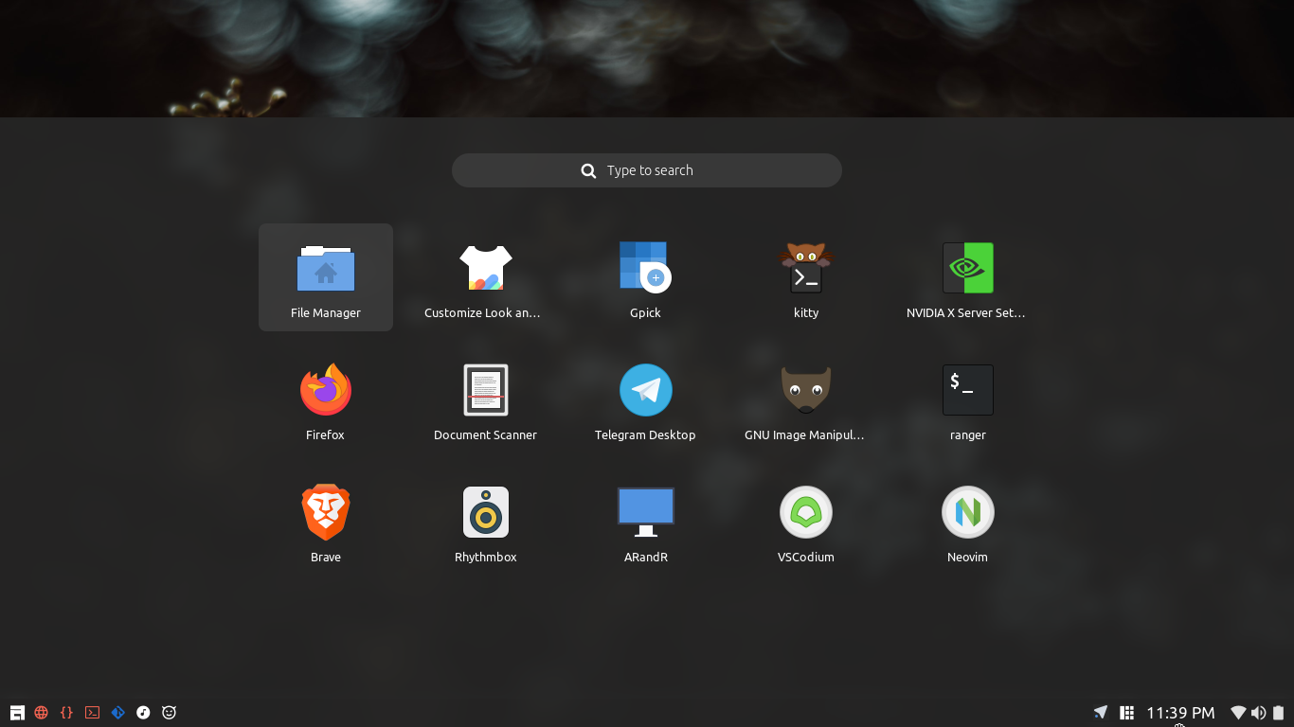
Task: Launch Customize Look and Feel app
Action: 486,277
